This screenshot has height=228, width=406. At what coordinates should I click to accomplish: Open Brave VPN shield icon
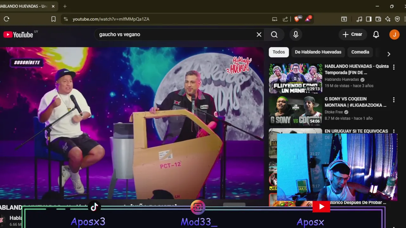(x=397, y=19)
